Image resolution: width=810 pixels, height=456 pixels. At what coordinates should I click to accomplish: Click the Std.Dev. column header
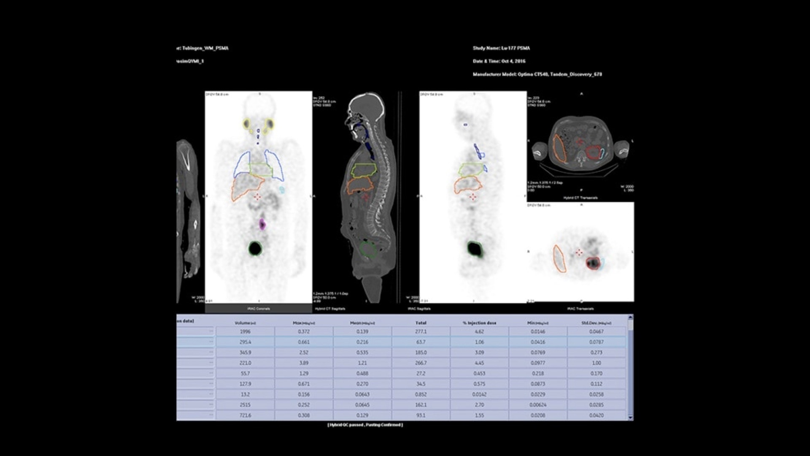point(597,323)
